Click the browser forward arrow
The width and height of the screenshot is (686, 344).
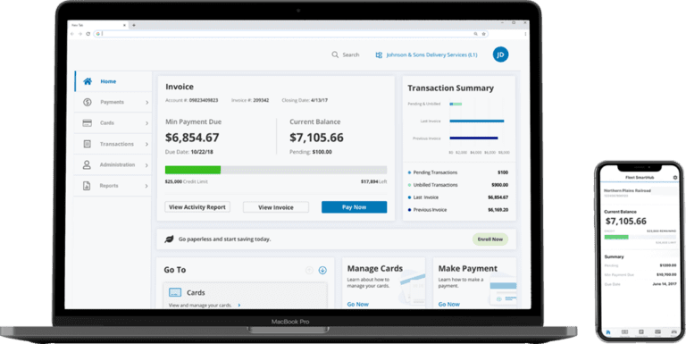pyautogui.click(x=80, y=34)
